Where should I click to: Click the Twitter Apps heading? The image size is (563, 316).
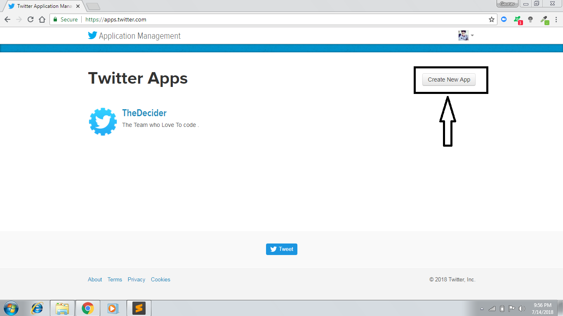point(138,78)
